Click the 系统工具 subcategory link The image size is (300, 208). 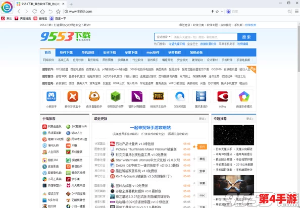tap(63, 60)
